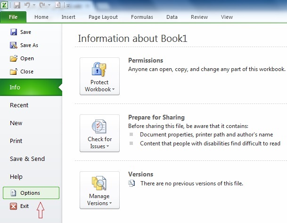The image size is (287, 223).
Task: Click the Manage Versions documents icon
Action: [99, 183]
